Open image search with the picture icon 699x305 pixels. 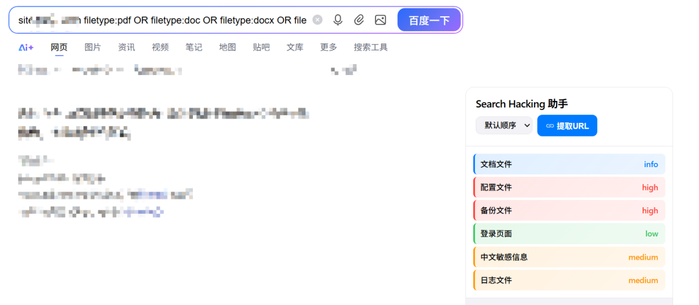point(381,19)
